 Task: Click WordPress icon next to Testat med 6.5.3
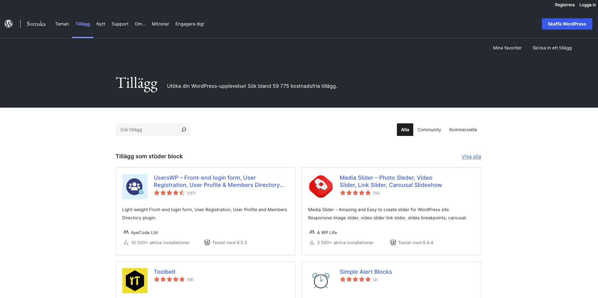207,242
